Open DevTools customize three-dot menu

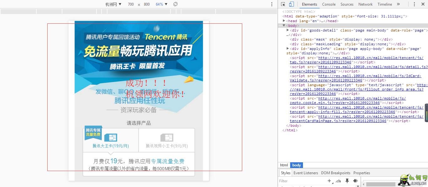(414, 4)
